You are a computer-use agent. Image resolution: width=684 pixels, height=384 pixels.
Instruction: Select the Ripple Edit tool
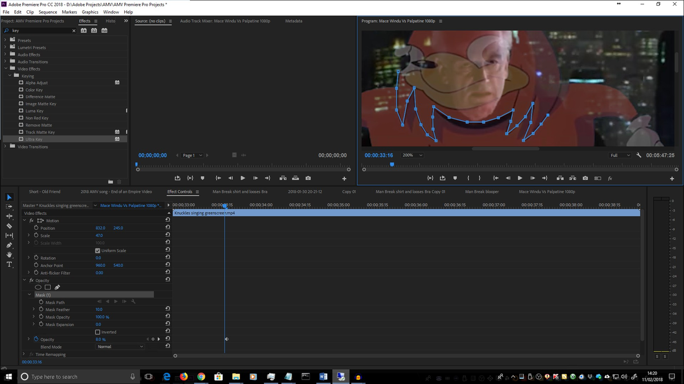click(x=9, y=216)
